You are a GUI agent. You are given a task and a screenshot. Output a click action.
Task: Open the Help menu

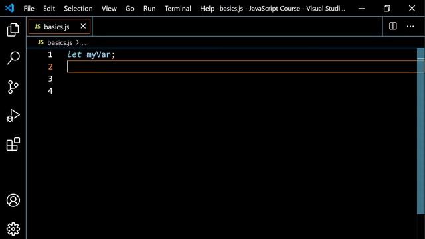coord(207,9)
